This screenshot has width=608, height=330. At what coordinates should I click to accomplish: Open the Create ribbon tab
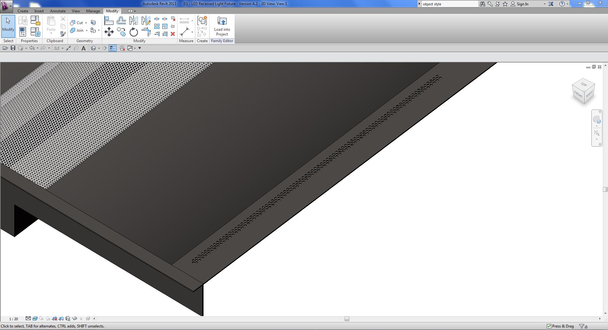coord(23,11)
